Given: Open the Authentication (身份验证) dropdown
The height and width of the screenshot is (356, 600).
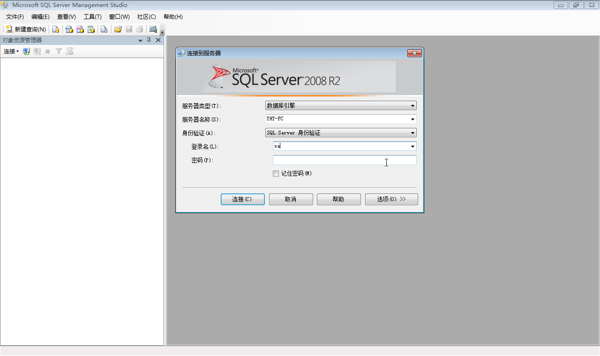Looking at the screenshot, I should tap(341, 133).
